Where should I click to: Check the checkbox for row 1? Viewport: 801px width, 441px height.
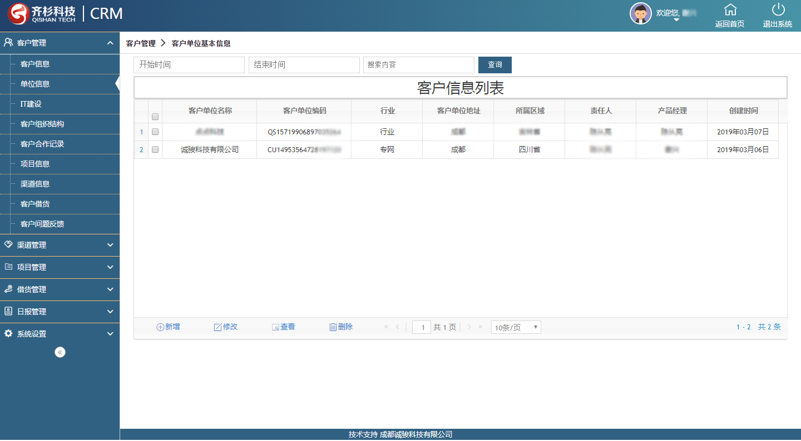(155, 132)
